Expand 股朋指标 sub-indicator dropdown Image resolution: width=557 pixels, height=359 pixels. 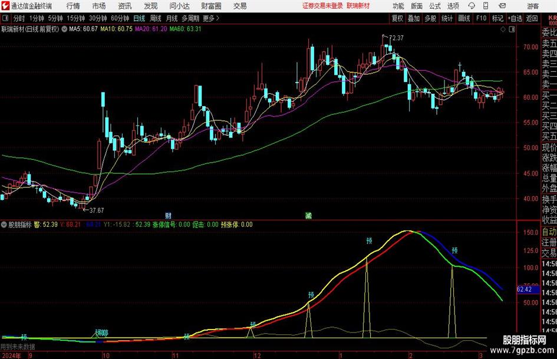(x=4, y=225)
